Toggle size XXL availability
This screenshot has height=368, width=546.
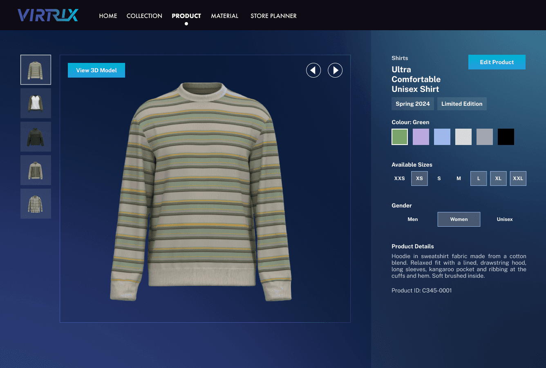pos(518,178)
